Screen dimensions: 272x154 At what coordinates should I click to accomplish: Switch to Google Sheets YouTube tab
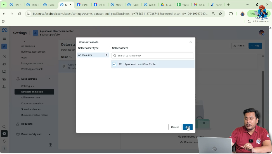coord(183,5)
